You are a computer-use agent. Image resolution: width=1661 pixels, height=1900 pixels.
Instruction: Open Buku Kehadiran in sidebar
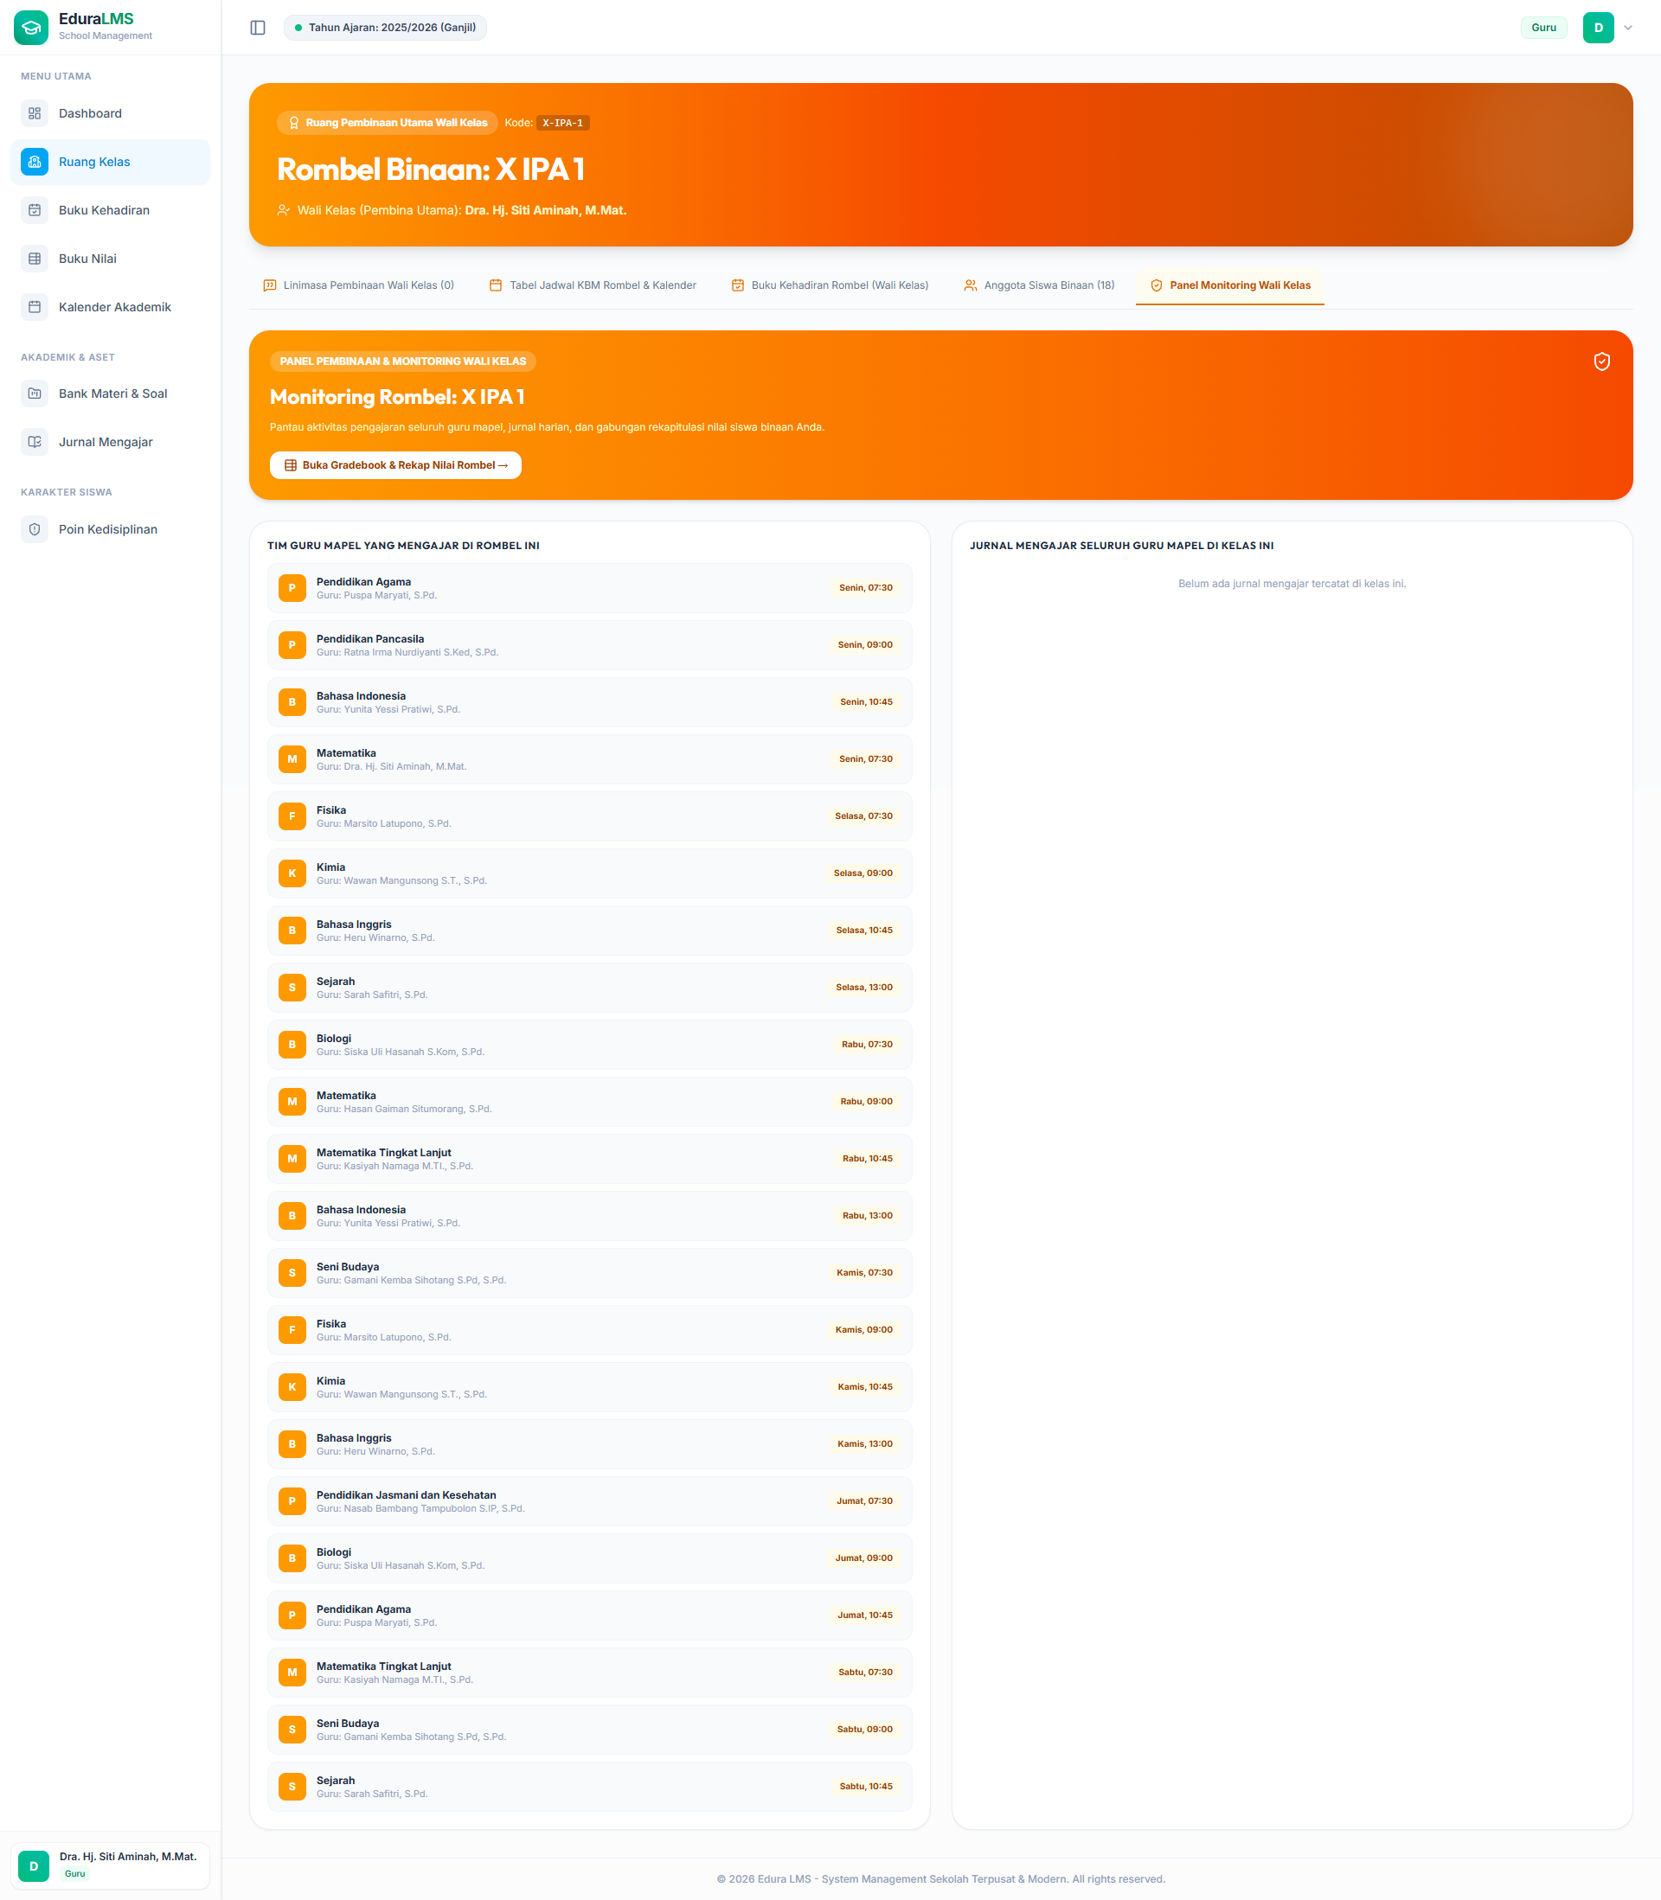(111, 210)
